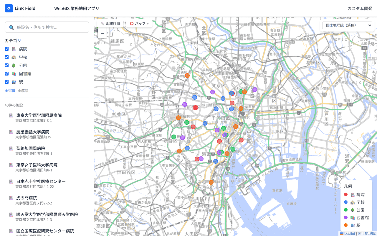Click hospital icon next to 順天堂大学医学部附属順天堂医院

tap(11, 214)
